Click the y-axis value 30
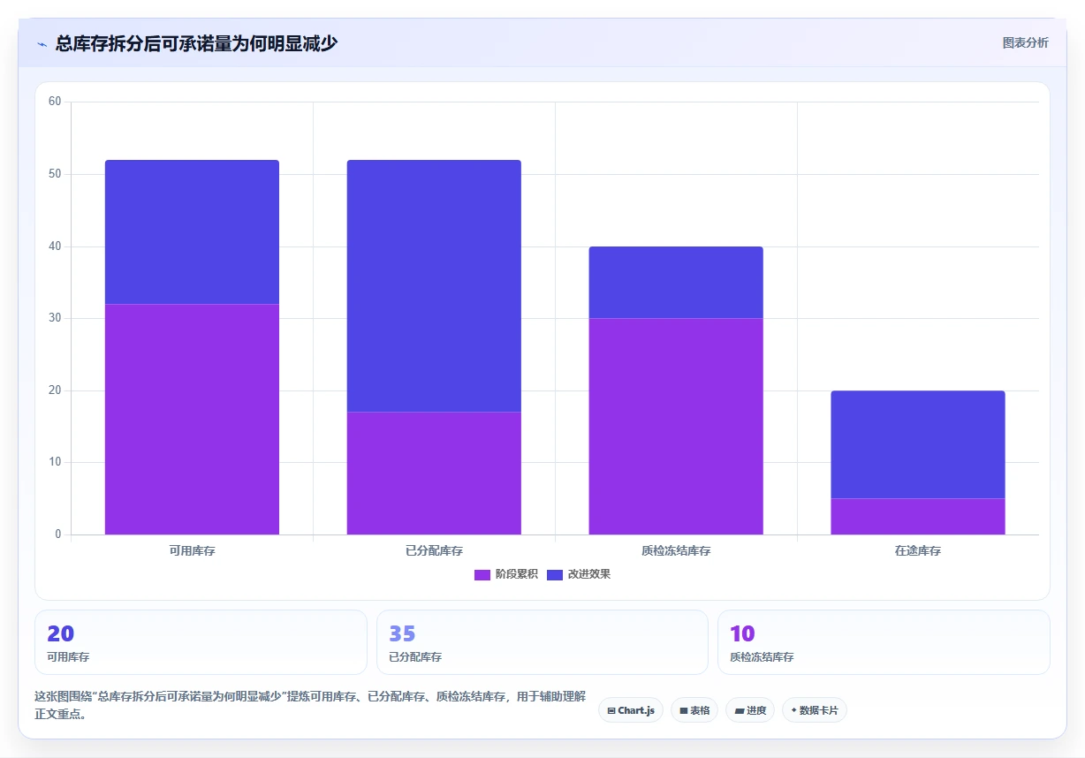The image size is (1085, 758). pyautogui.click(x=55, y=318)
